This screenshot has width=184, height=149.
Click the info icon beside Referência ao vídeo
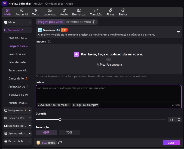pos(94,22)
